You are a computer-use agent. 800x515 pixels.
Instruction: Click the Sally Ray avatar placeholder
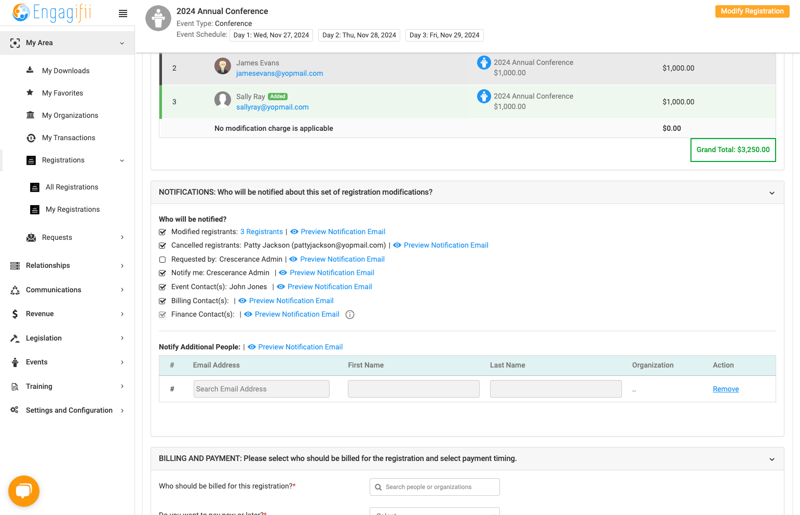223,100
